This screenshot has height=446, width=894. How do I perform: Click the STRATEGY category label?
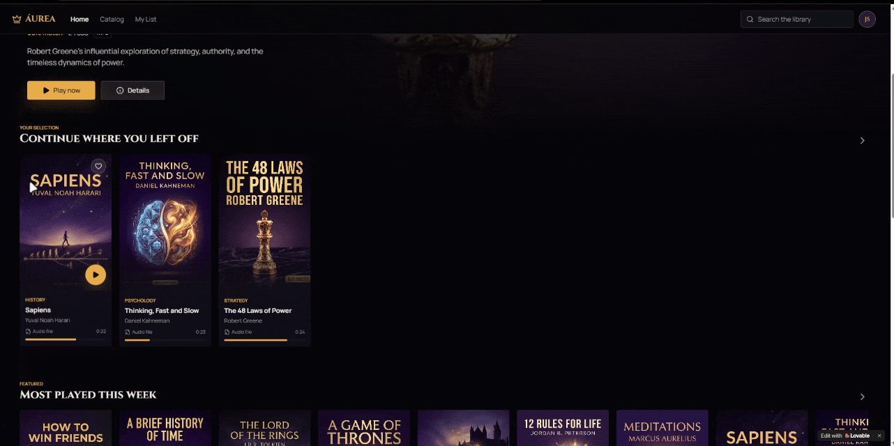point(236,300)
